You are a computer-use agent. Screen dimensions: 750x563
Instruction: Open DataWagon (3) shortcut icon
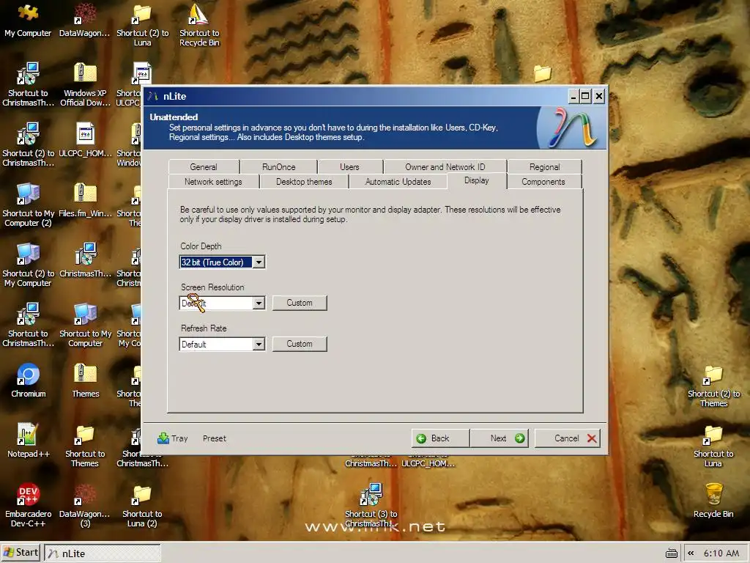[x=85, y=505]
